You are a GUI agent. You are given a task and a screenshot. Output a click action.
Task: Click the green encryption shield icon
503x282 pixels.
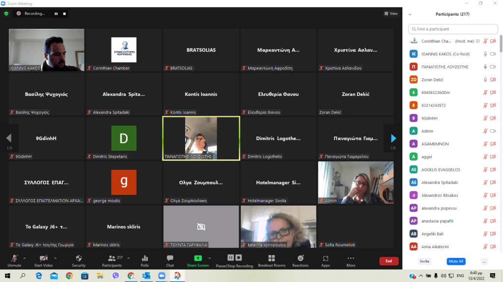coord(6,14)
